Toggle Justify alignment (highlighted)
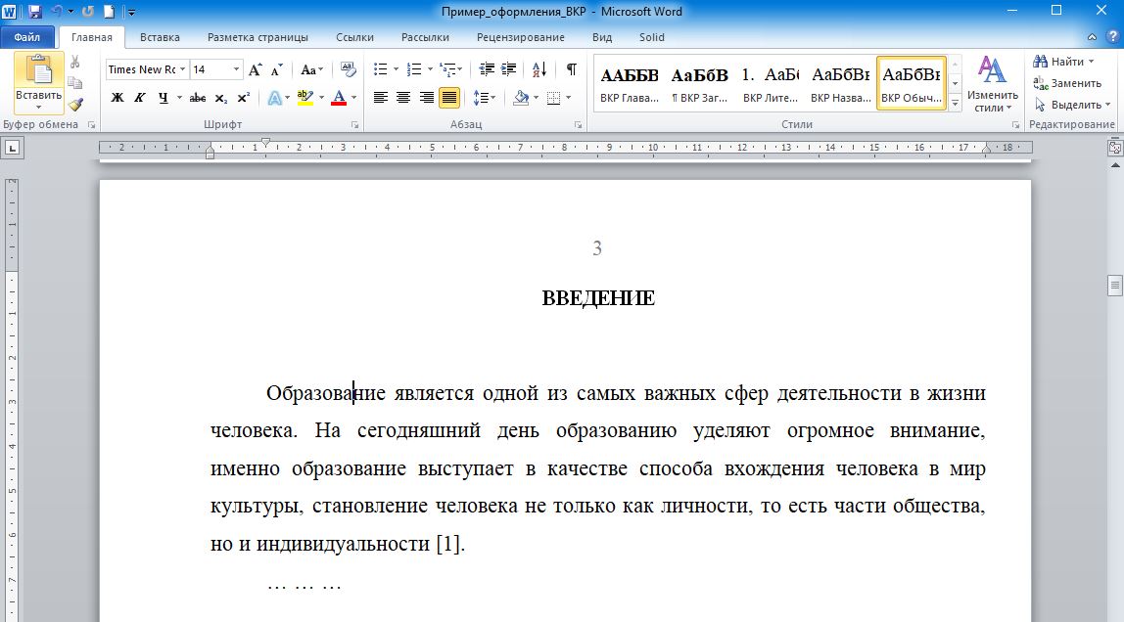Image resolution: width=1124 pixels, height=622 pixels. click(x=449, y=98)
